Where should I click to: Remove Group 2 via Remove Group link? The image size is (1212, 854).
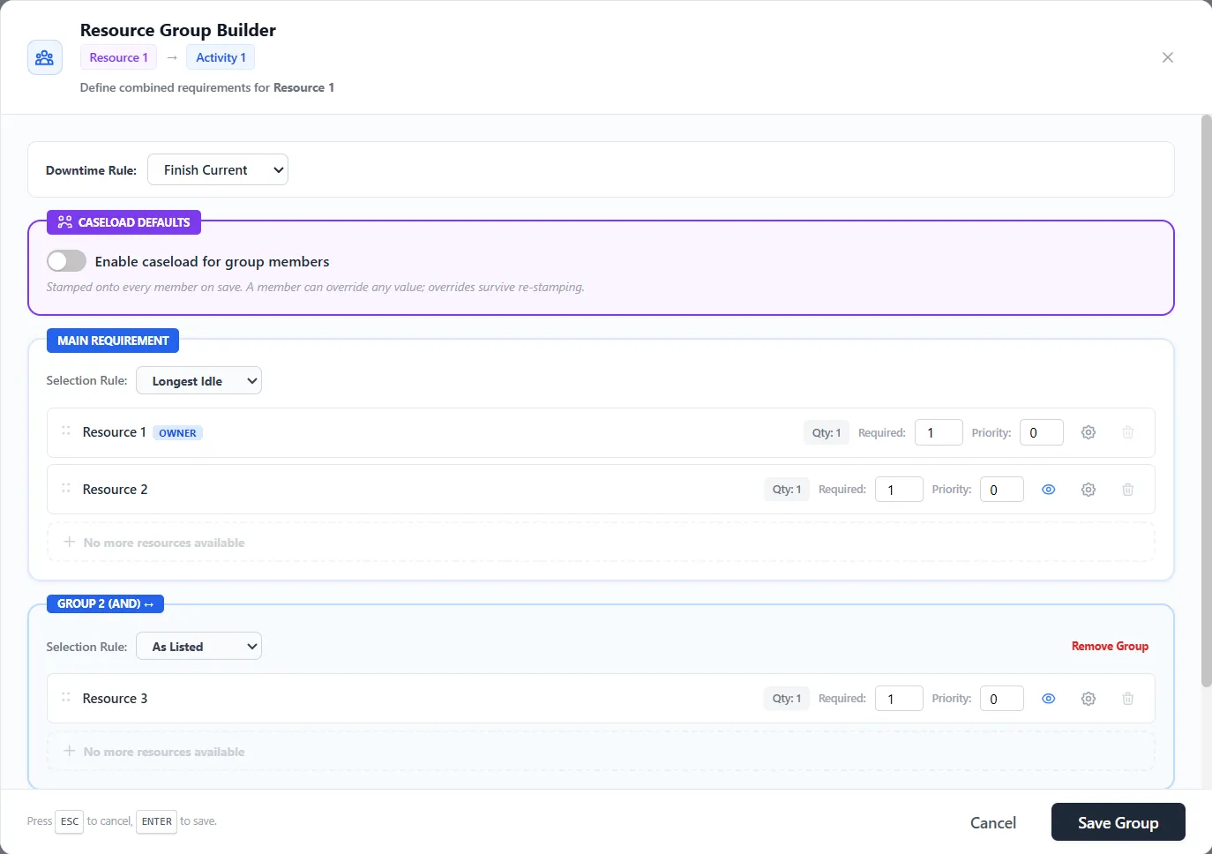(x=1110, y=647)
